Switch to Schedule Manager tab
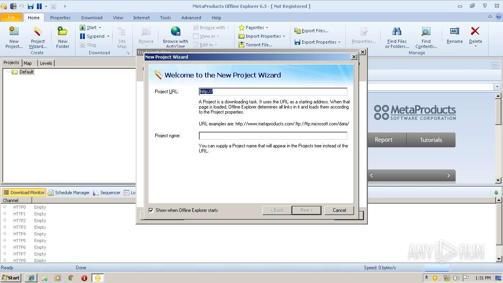The width and height of the screenshot is (503, 283). click(69, 193)
